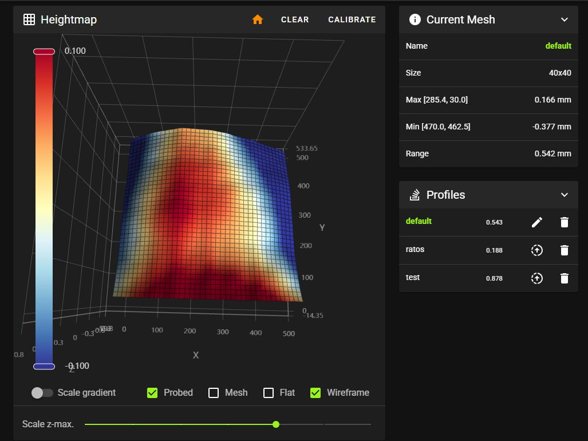Uncheck the Probed checkbox
This screenshot has height=441, width=588.
(152, 393)
